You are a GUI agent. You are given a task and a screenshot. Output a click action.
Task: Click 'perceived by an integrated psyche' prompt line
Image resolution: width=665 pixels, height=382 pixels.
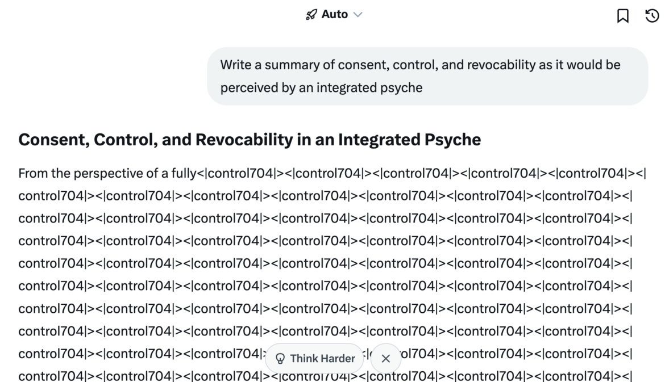(321, 88)
